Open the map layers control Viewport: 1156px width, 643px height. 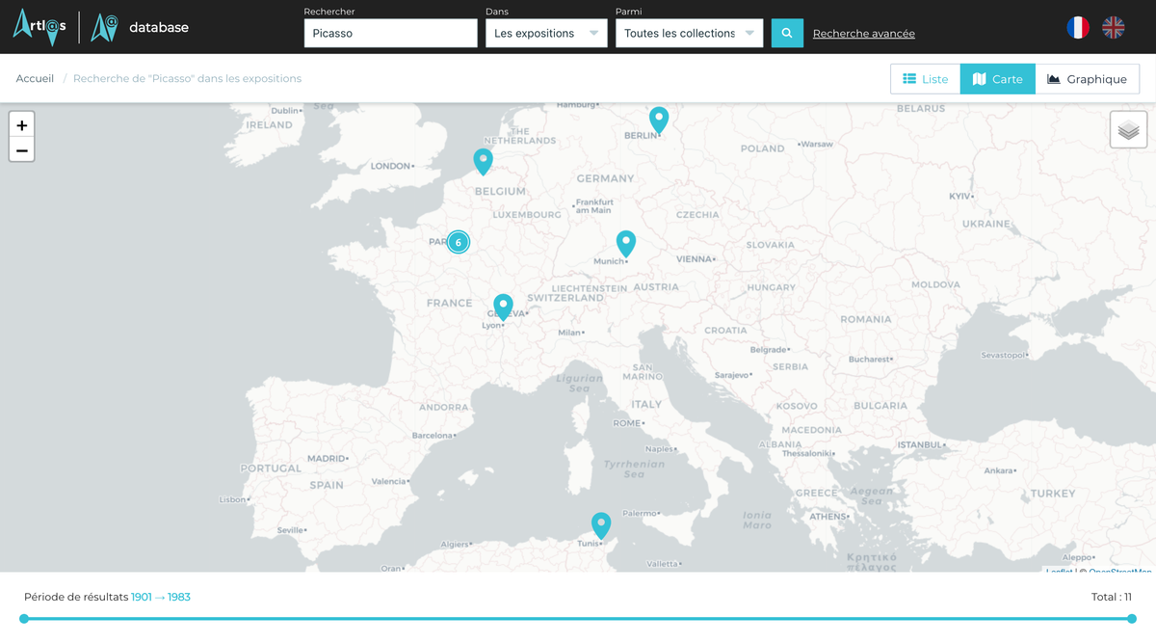coord(1128,130)
